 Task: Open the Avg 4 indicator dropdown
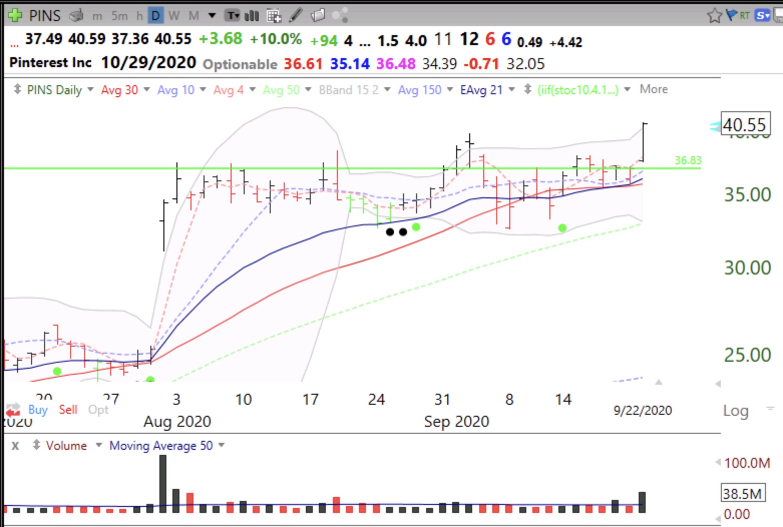point(252,90)
